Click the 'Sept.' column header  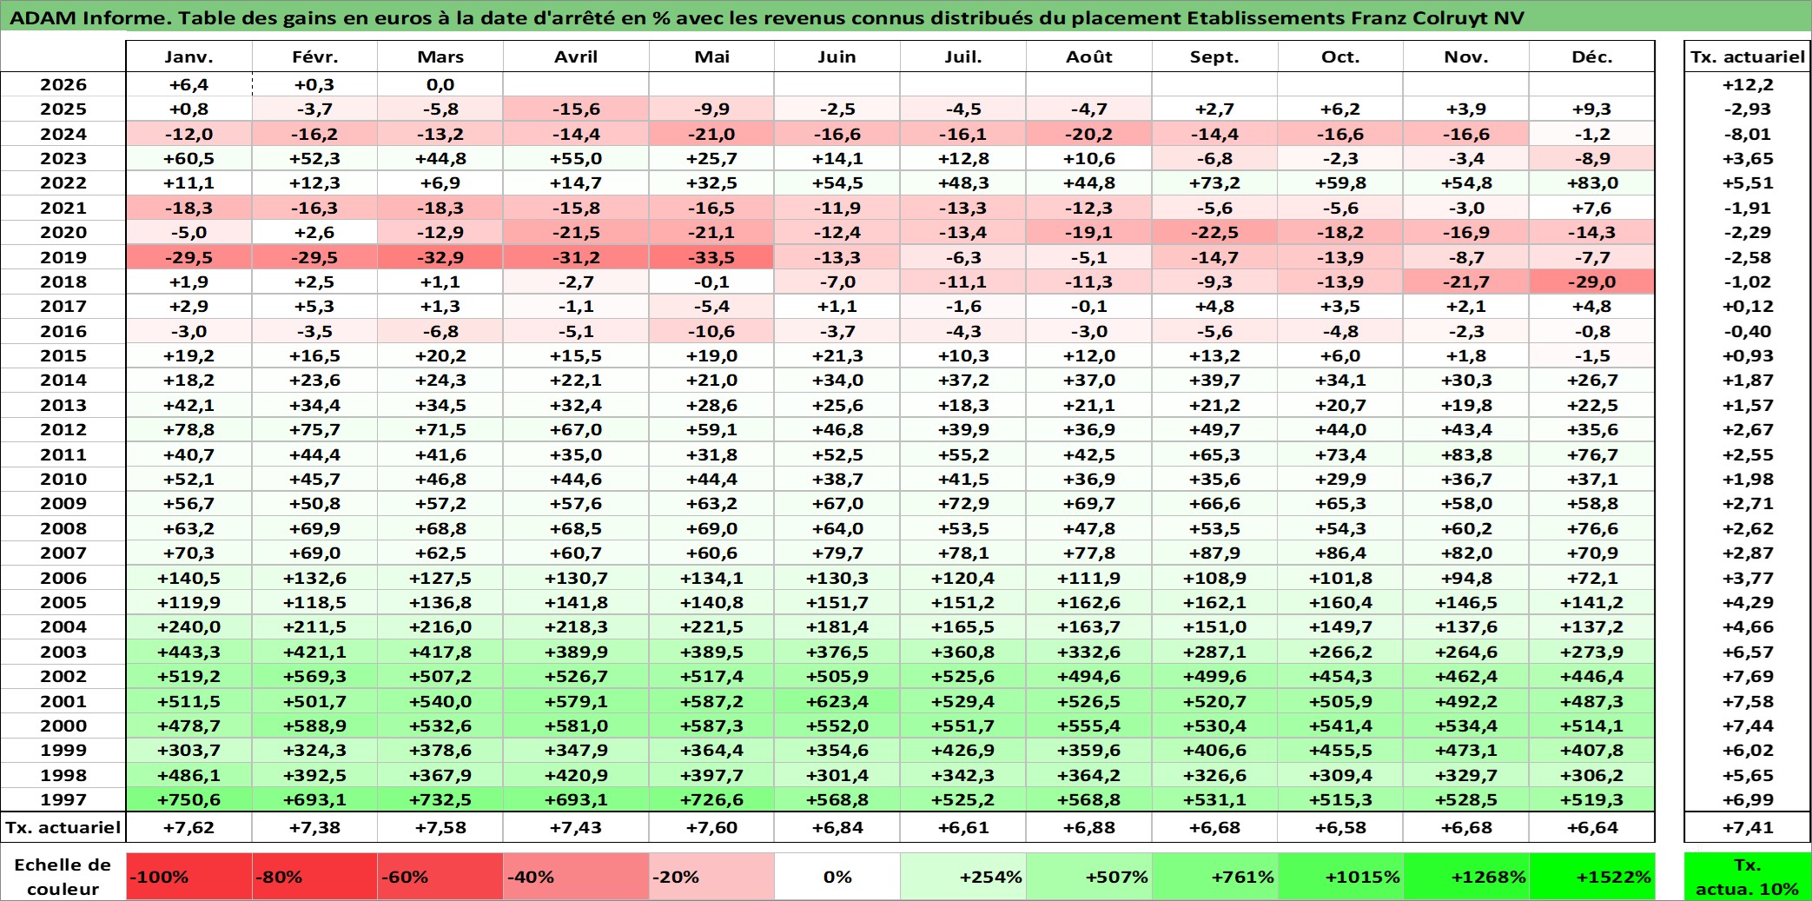[1214, 56]
